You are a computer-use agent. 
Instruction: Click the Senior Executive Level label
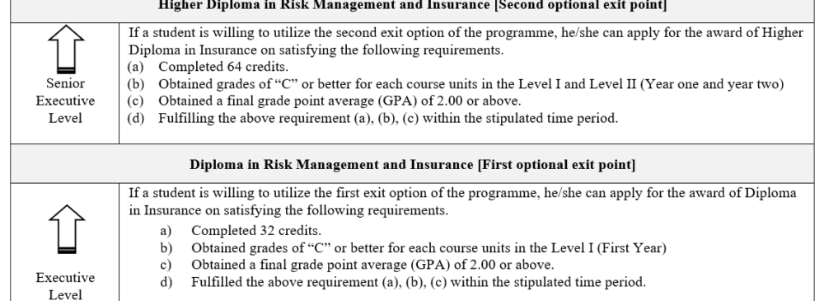[65, 101]
